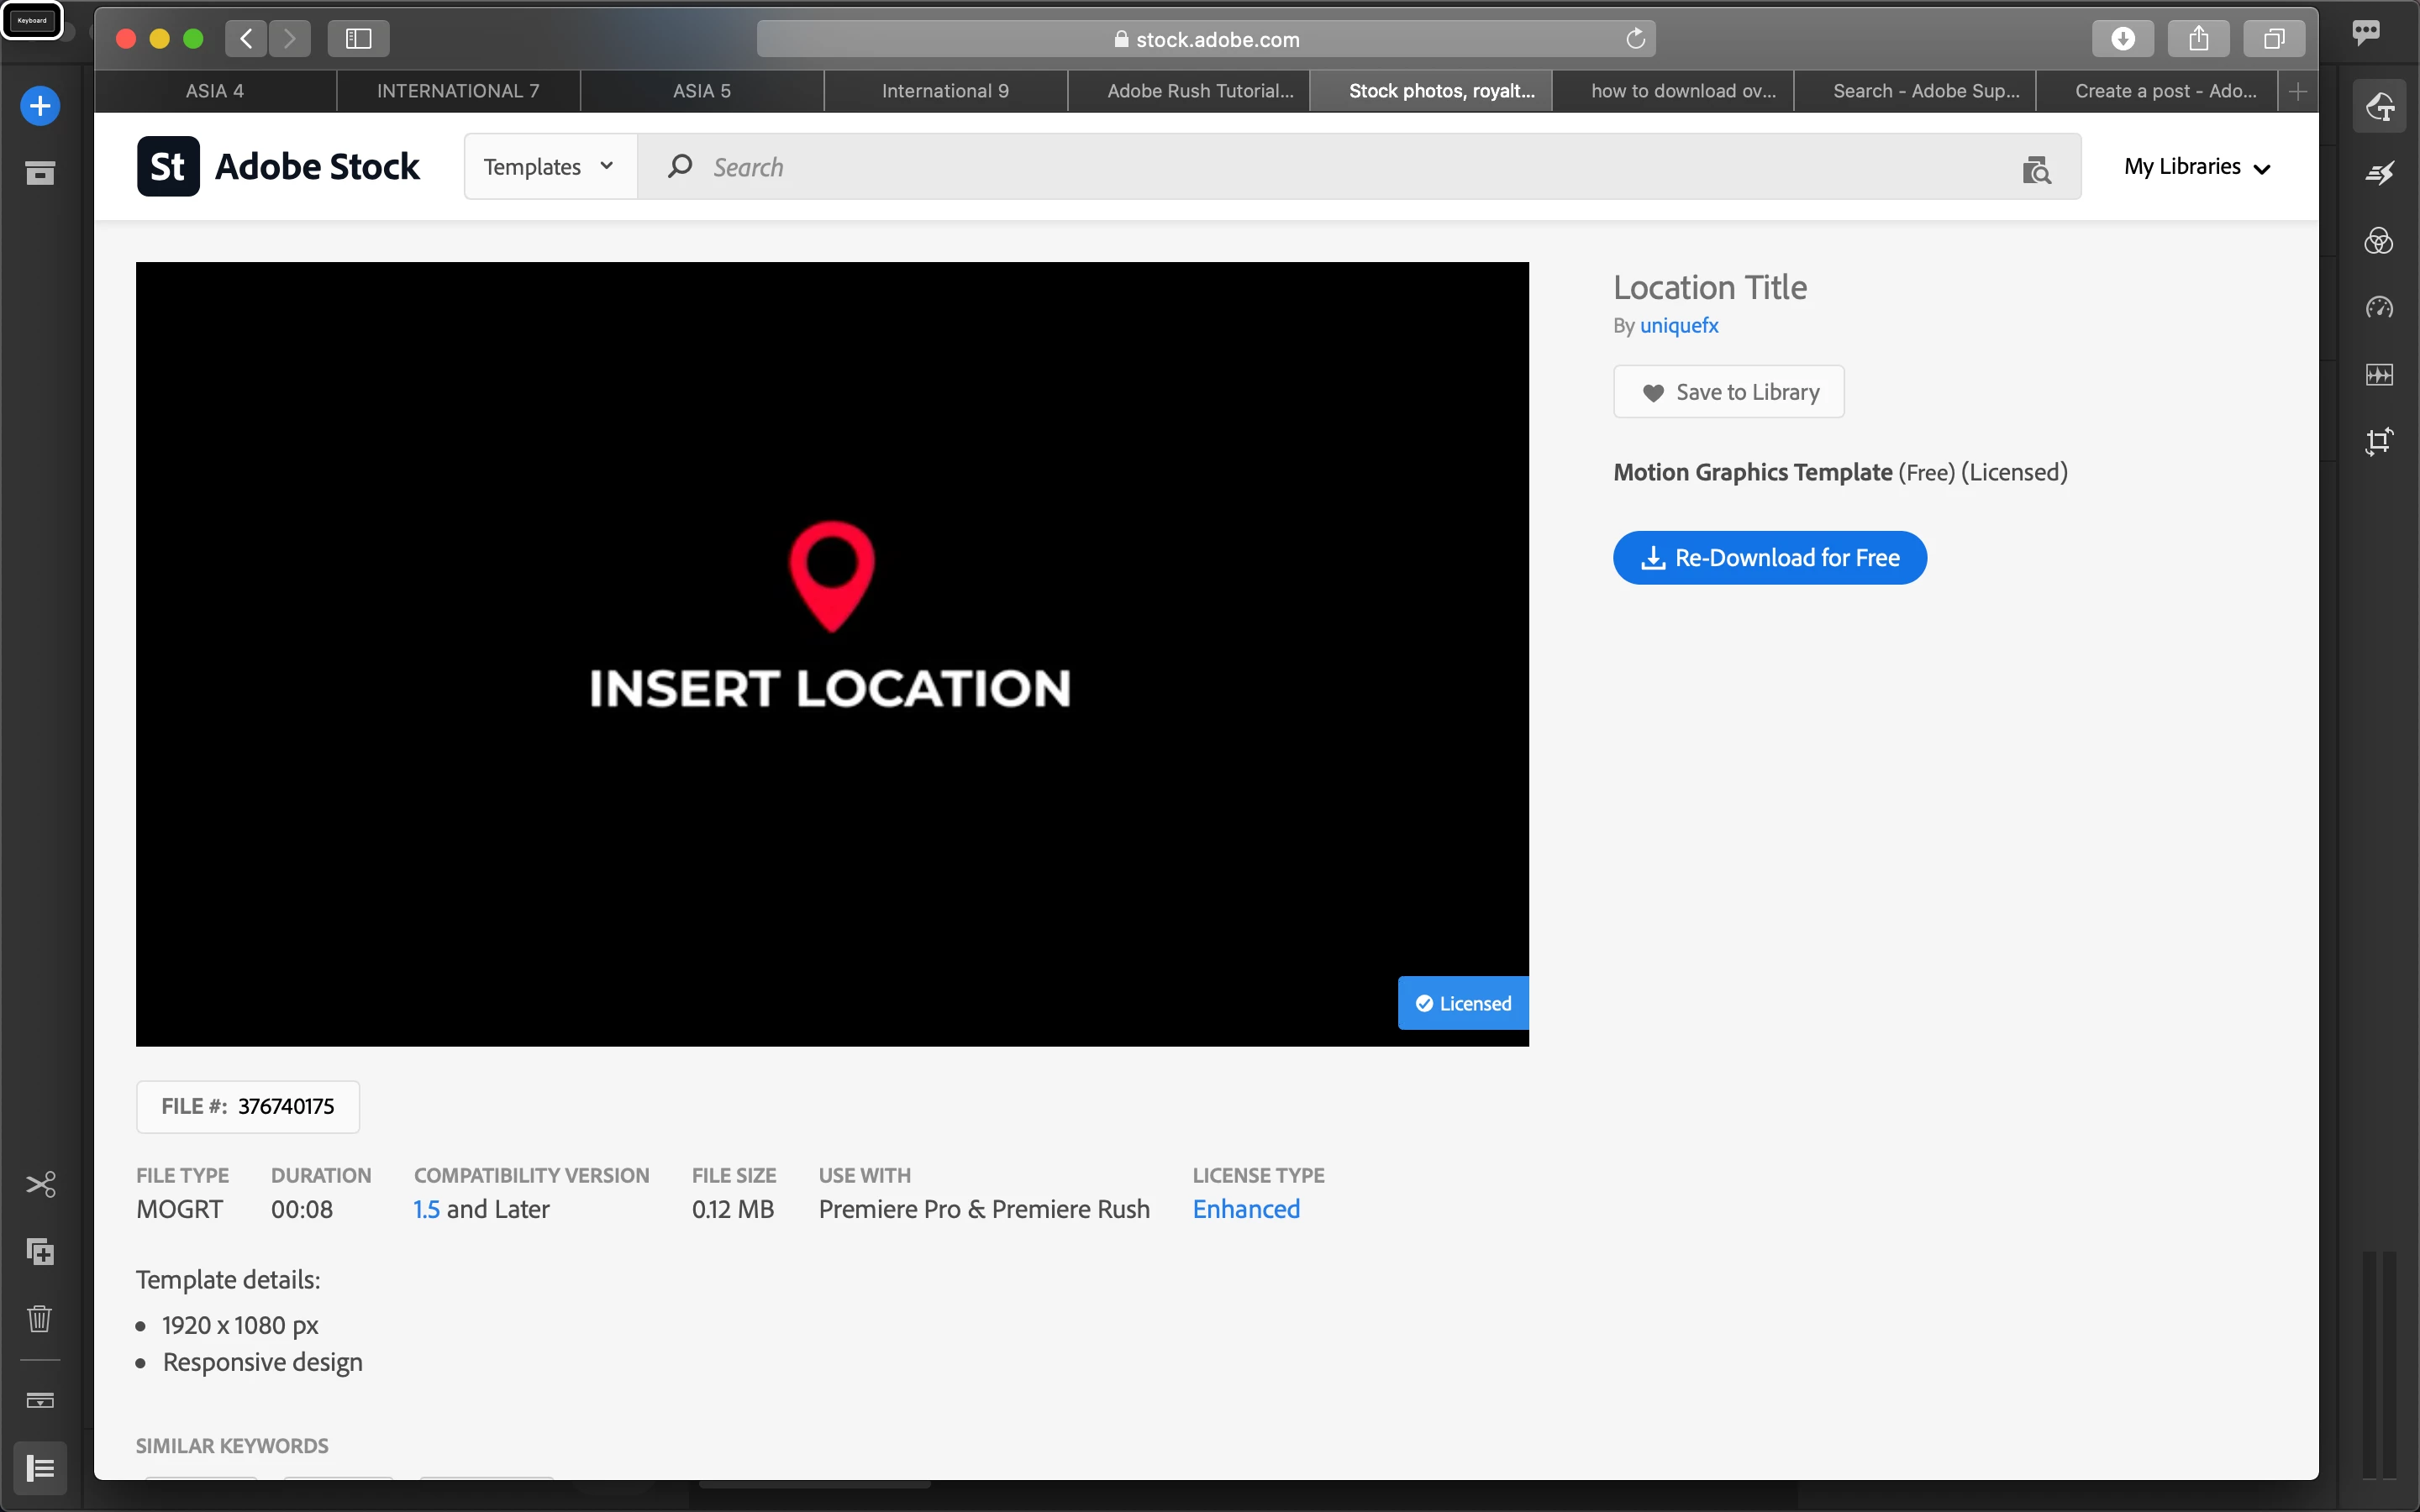Click the visual search camera icon
The image size is (2420, 1512).
(x=2036, y=168)
